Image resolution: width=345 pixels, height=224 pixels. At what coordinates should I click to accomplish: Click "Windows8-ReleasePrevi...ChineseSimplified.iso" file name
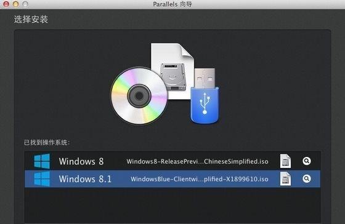pos(197,162)
